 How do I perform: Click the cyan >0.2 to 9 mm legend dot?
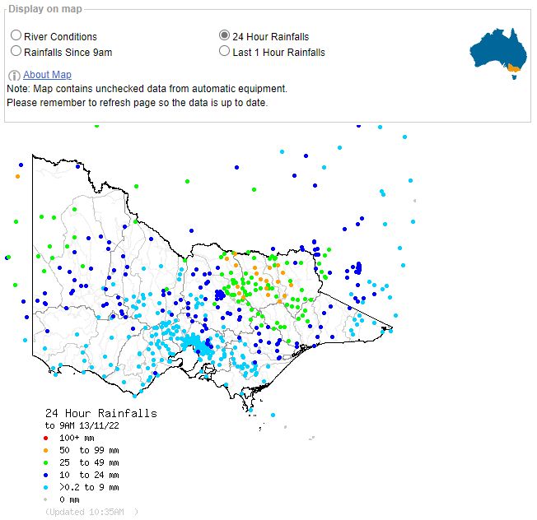[x=45, y=487]
